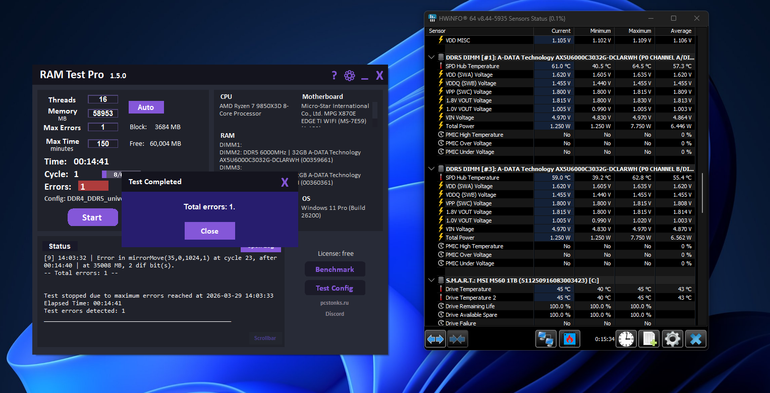Screen dimensions: 770x393
Task: Click HWiNFO flame chip stress icon
Action: coord(570,339)
